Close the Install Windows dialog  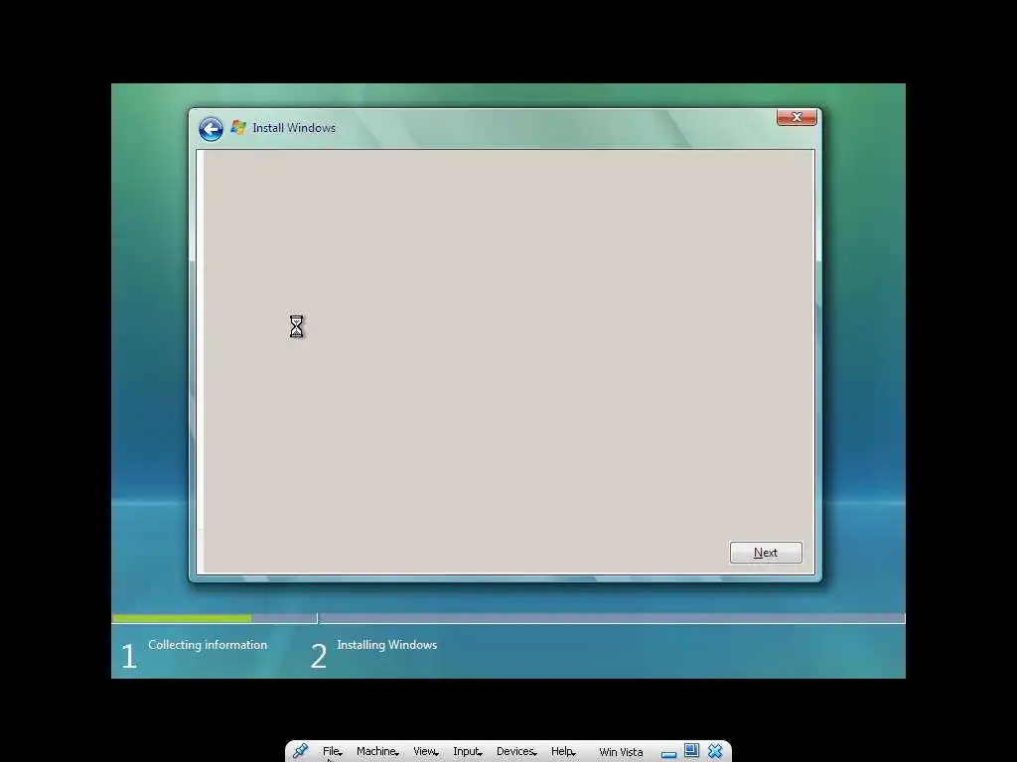pos(797,117)
